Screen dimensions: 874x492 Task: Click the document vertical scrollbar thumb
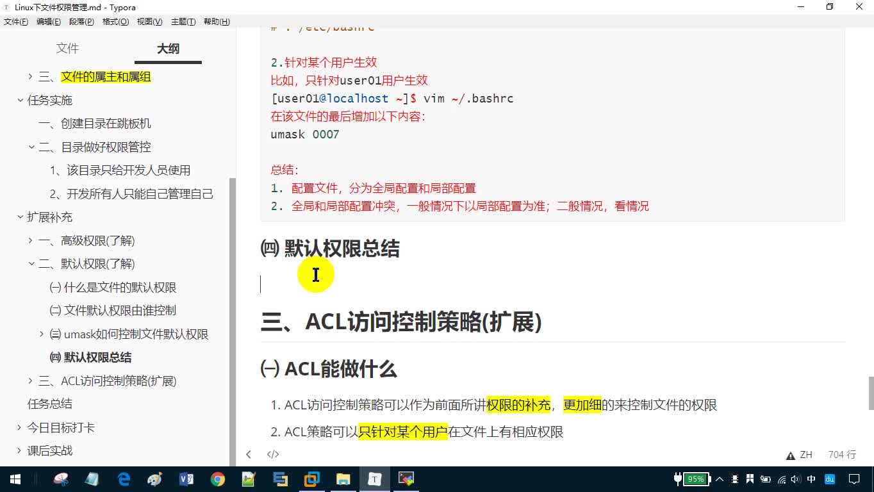coord(871,393)
